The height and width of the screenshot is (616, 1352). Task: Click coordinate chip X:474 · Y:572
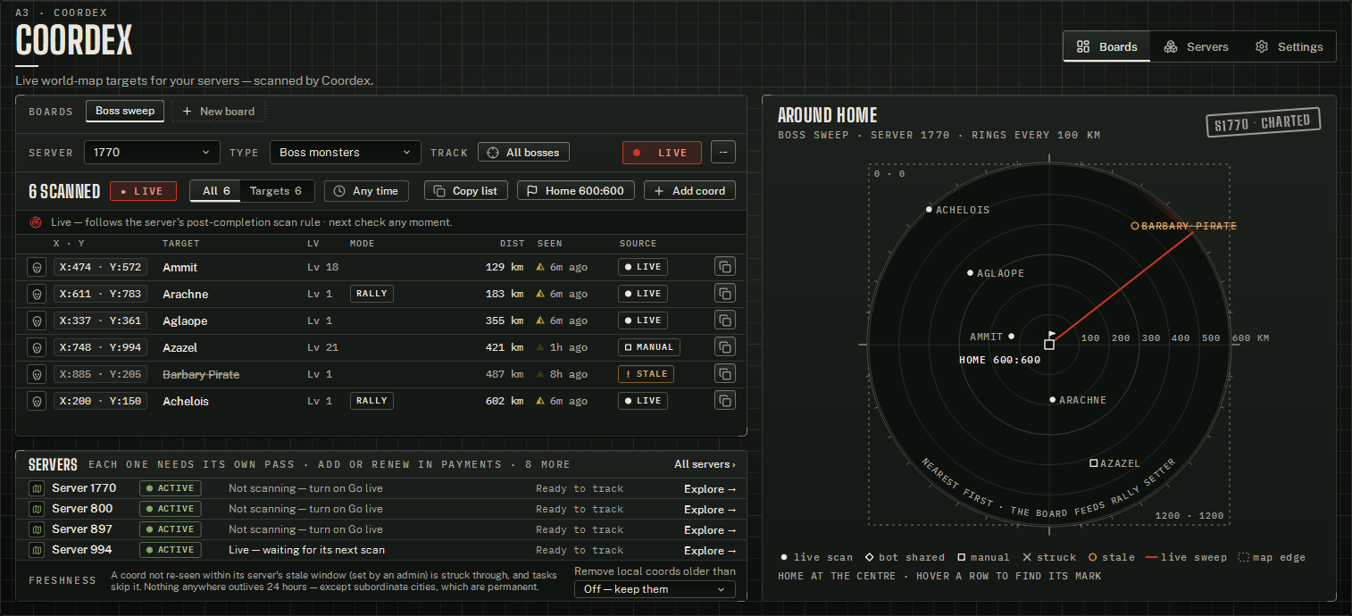[x=101, y=267]
